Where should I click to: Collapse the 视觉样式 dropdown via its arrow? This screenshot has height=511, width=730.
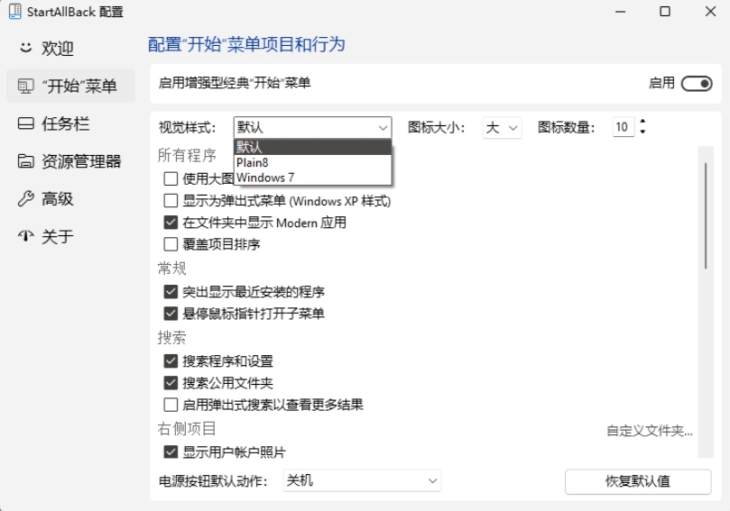coord(383,128)
